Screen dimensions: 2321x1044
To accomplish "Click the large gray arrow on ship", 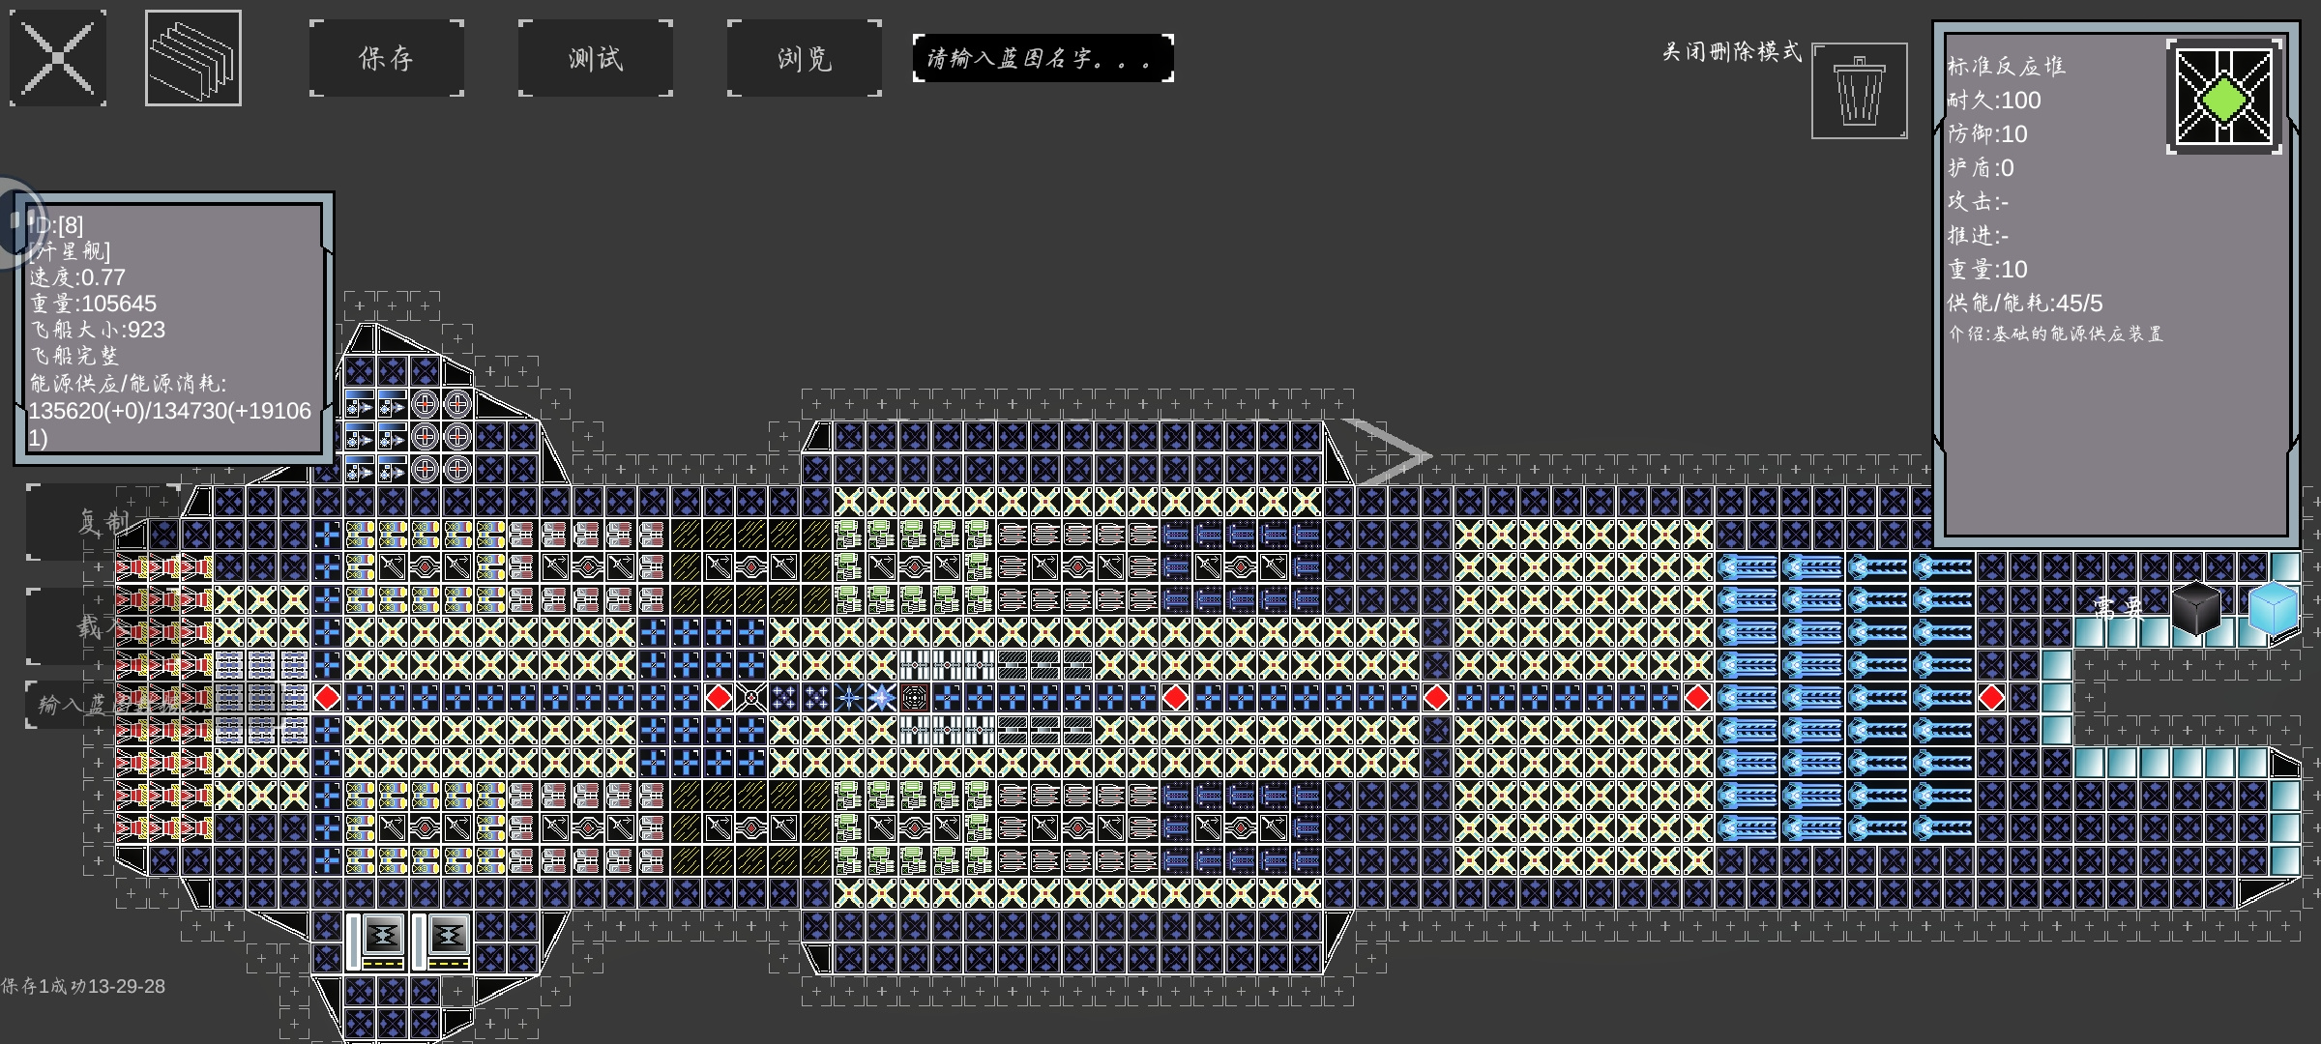I will (x=1388, y=452).
